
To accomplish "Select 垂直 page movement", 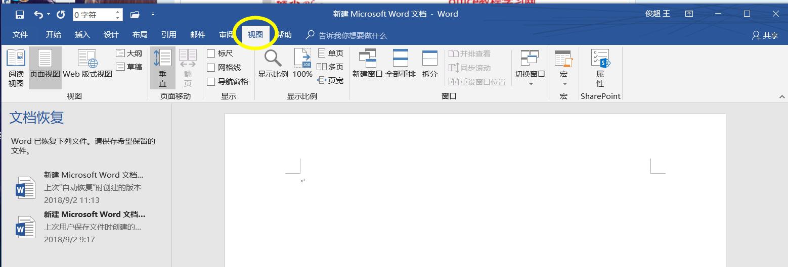I will (163, 68).
